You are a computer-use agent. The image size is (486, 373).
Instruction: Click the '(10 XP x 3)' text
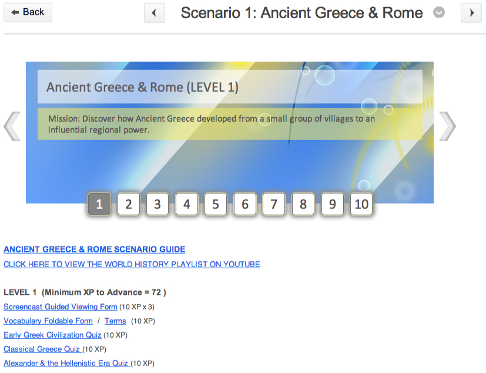[x=137, y=307]
